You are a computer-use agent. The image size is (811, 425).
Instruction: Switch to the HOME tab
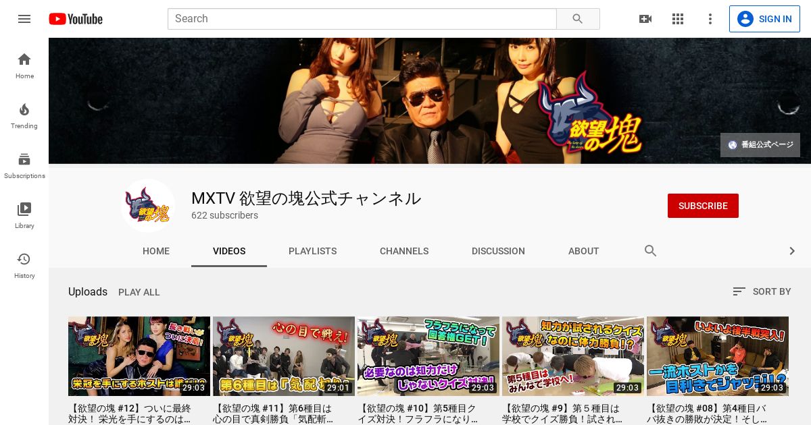tap(156, 251)
